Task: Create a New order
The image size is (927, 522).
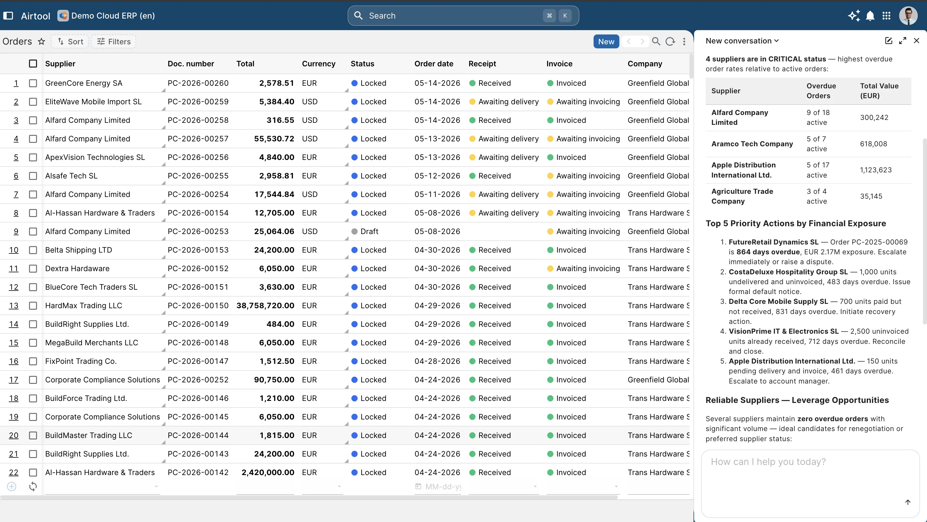Action: [606, 41]
